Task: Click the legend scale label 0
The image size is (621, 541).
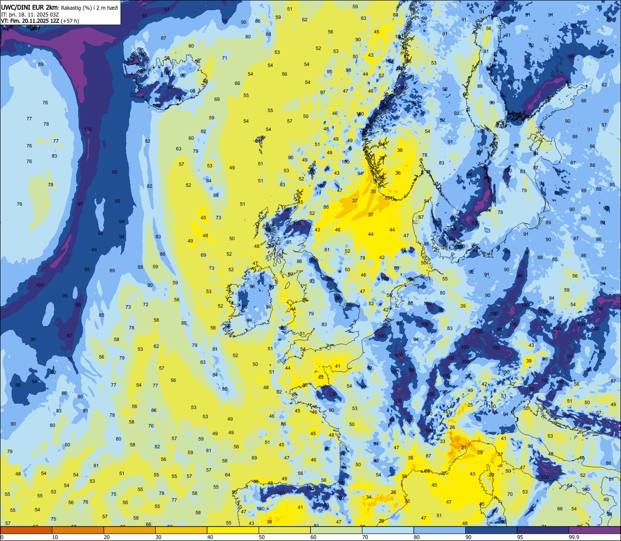Action: tap(2, 537)
